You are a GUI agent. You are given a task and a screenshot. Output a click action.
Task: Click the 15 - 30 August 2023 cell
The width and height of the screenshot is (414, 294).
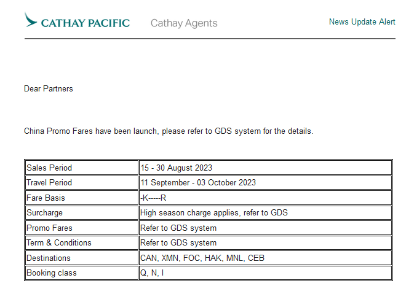265,168
